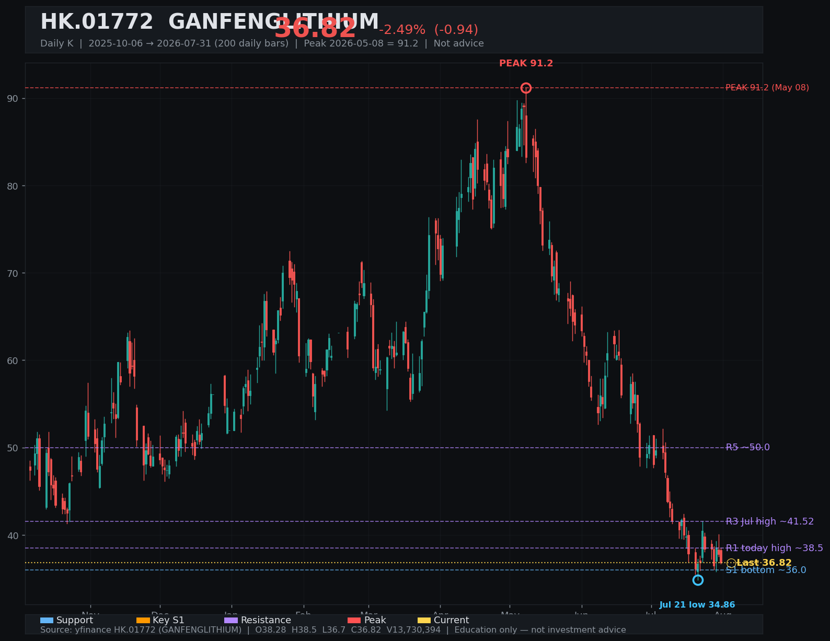Click the "2025-10-06 → 2026-07-31 (200 daily bars)" range
This screenshot has width=830, height=641.
[x=189, y=43]
